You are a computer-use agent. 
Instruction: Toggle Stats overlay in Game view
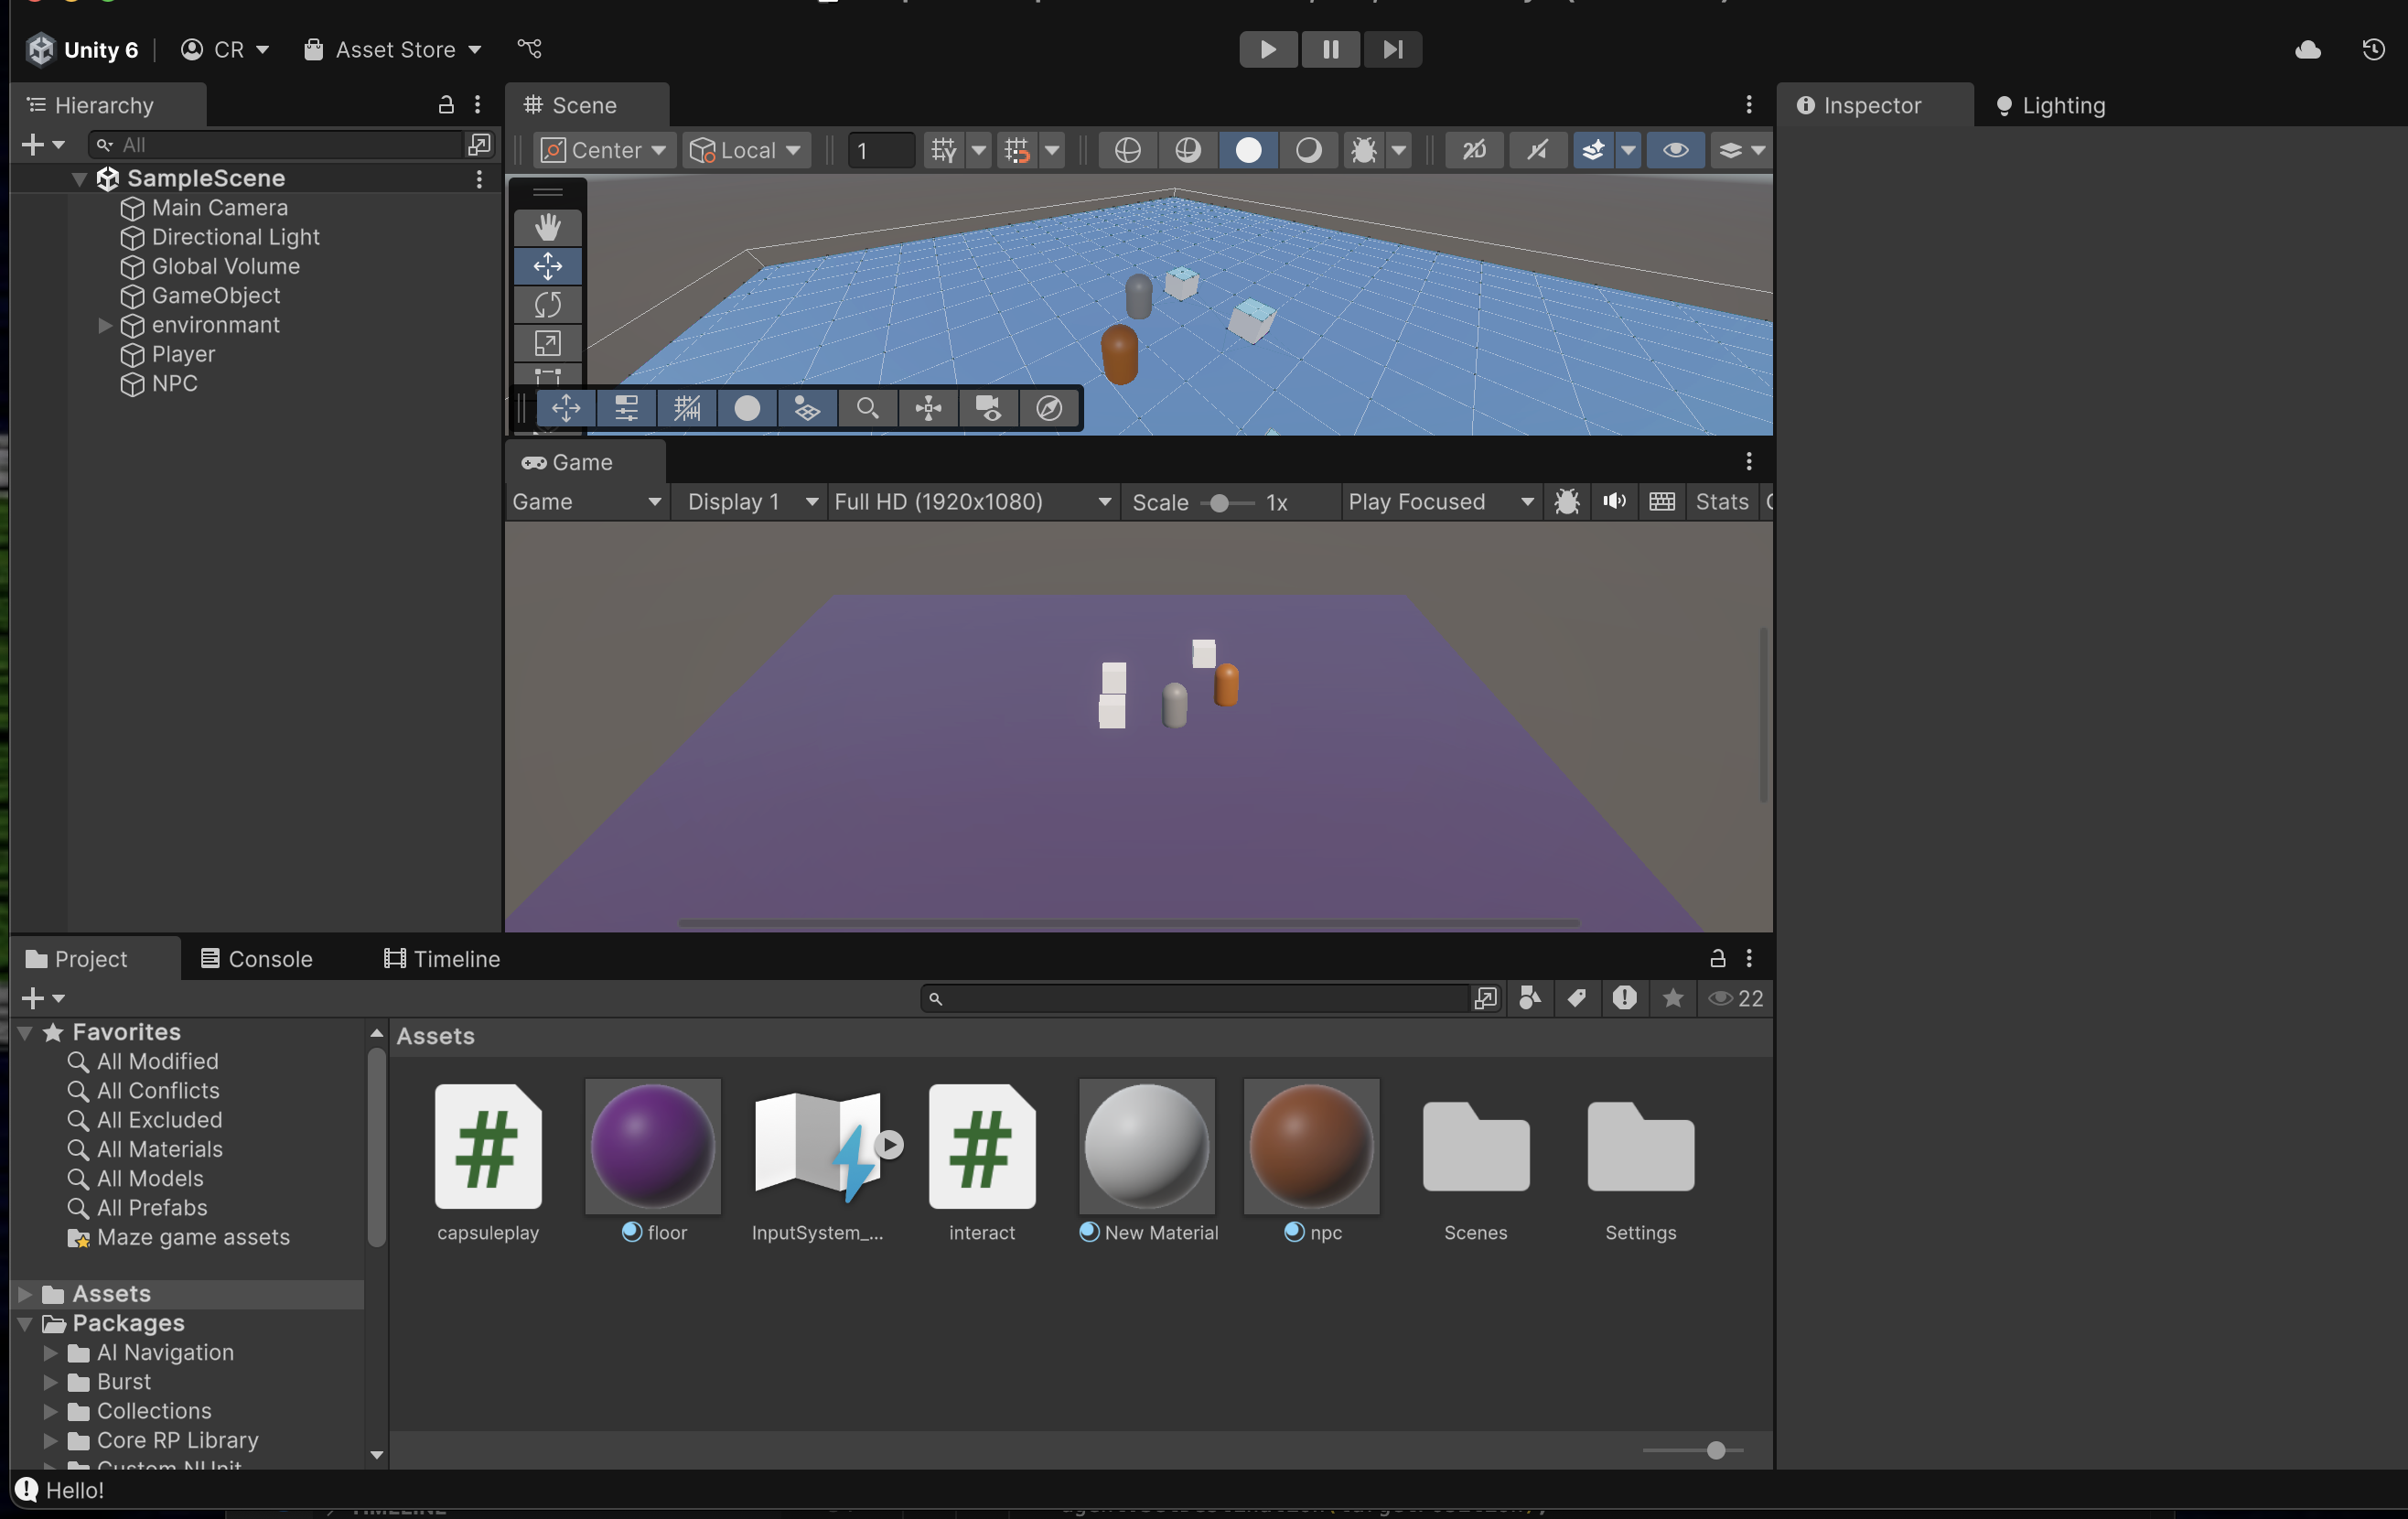click(1721, 502)
